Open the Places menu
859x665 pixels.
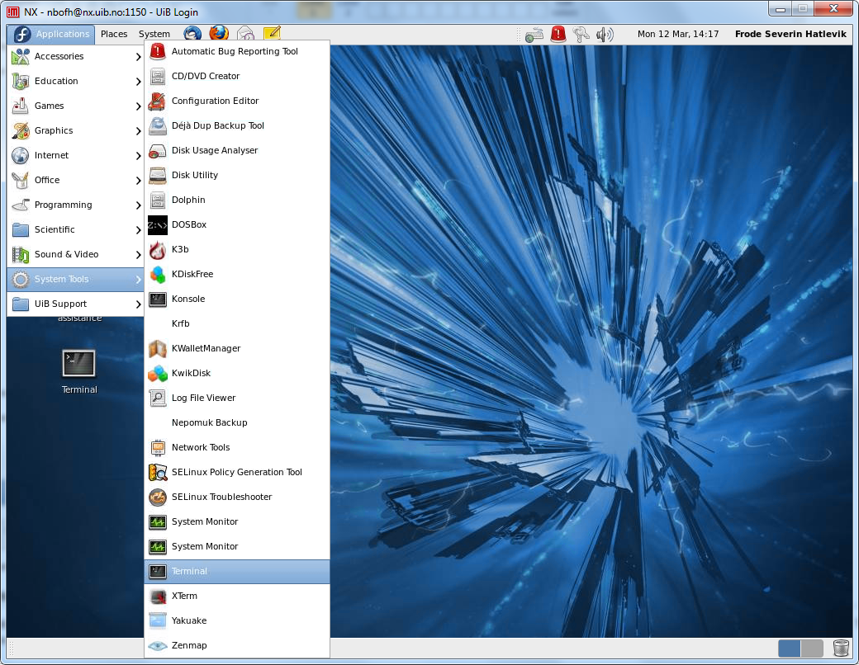click(114, 34)
